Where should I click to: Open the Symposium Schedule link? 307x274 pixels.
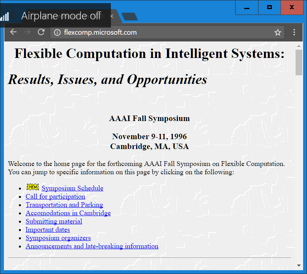point(73,188)
